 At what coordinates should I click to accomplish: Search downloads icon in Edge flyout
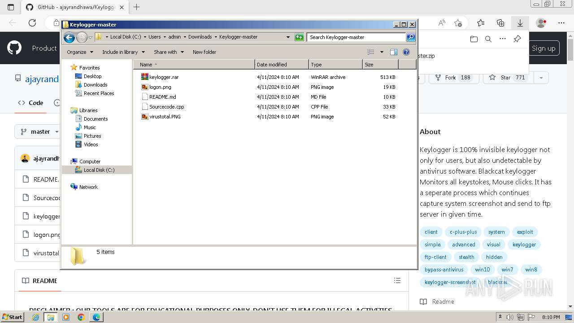coord(488,39)
